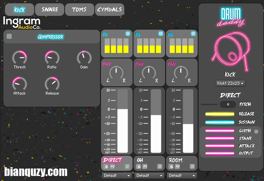Switch to the KICK tab
Image resolution: width=264 pixels, height=181 pixels.
coord(20,10)
